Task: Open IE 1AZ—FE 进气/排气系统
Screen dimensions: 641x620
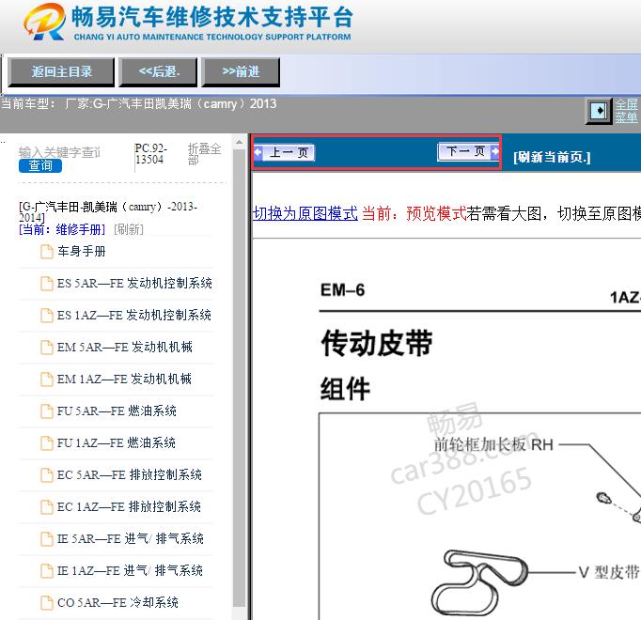Action: point(130,570)
